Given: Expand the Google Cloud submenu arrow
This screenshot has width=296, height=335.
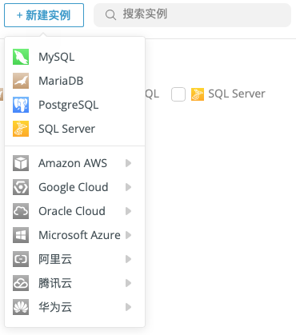Looking at the screenshot, I should [x=128, y=187].
